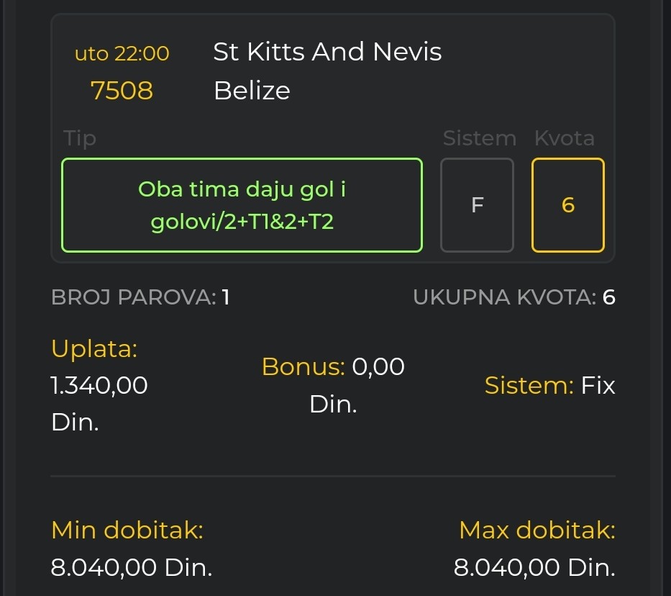Click the Bonus 0,00 value
This screenshot has width=671, height=596.
pos(378,367)
